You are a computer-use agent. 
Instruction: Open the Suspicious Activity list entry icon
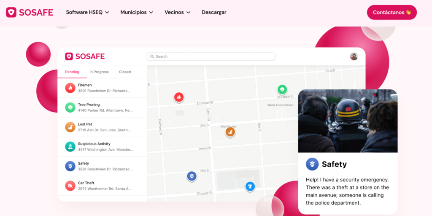pyautogui.click(x=70, y=146)
